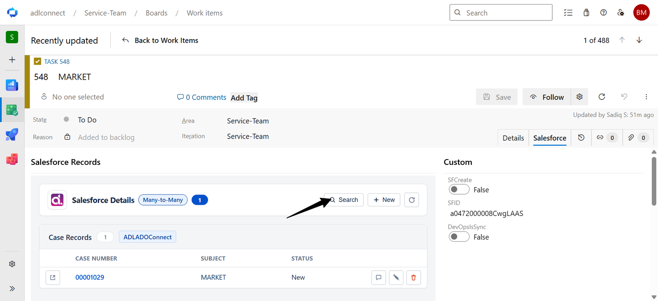Delete case 00001029 with trash icon
The width and height of the screenshot is (658, 301).
414,278
